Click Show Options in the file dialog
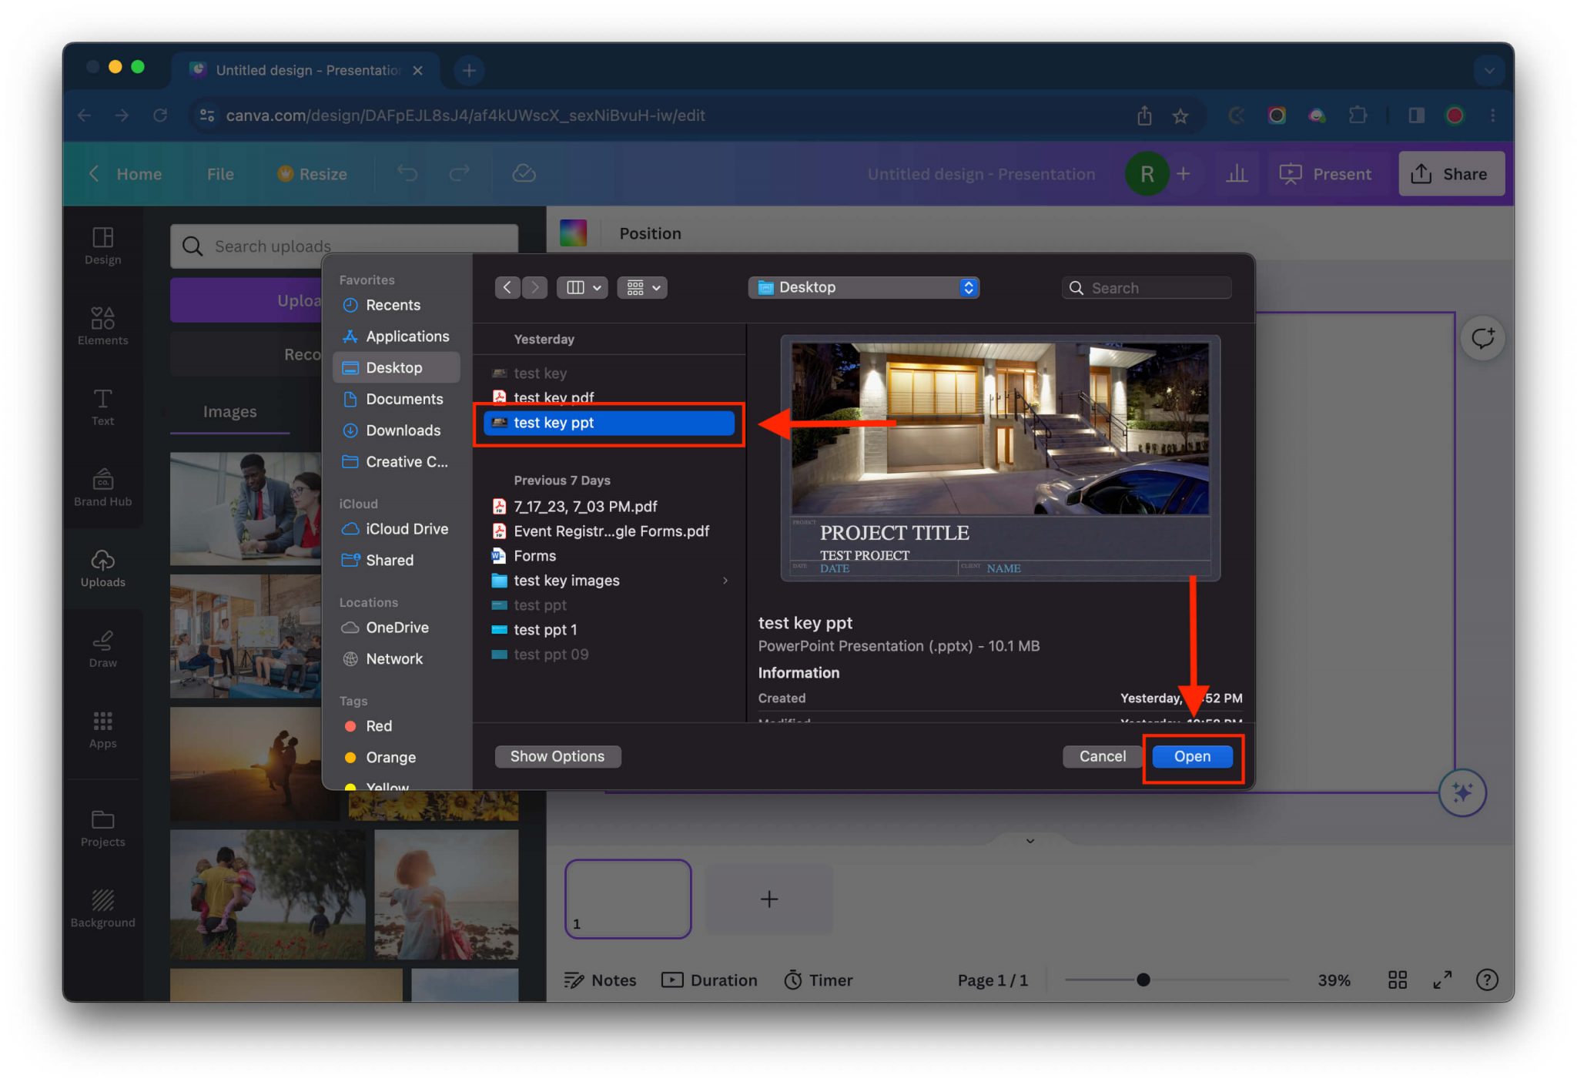Screen dimensions: 1577x1085 [x=557, y=756]
